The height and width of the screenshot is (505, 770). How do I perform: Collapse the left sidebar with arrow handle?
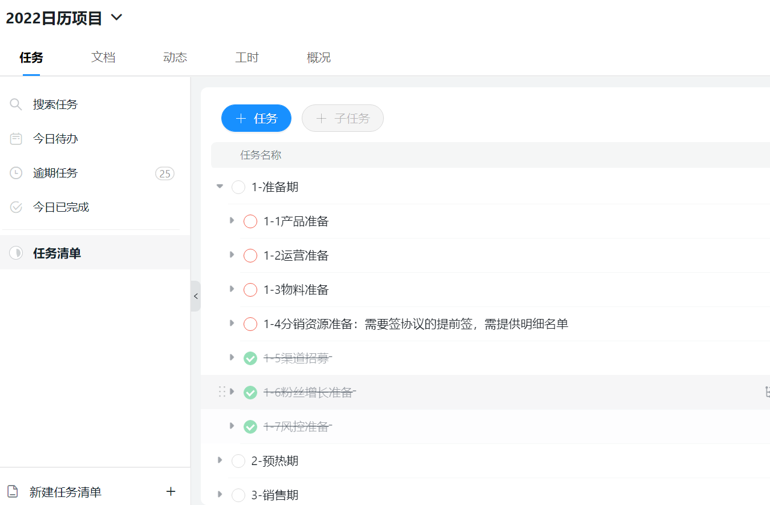coord(196,296)
